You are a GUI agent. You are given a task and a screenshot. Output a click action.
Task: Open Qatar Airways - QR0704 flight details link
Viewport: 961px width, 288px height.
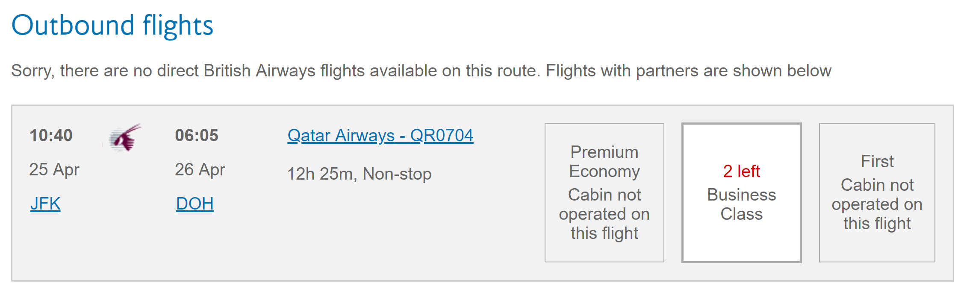[x=380, y=135]
